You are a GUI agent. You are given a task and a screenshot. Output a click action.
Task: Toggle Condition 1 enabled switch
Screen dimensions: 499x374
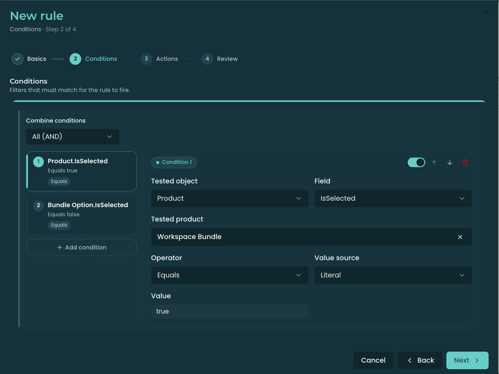coord(416,162)
